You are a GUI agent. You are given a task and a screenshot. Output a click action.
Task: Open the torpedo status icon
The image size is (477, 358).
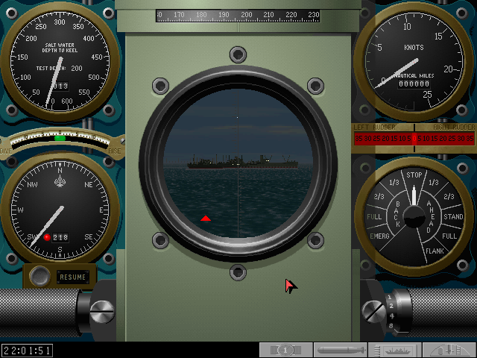point(341,350)
